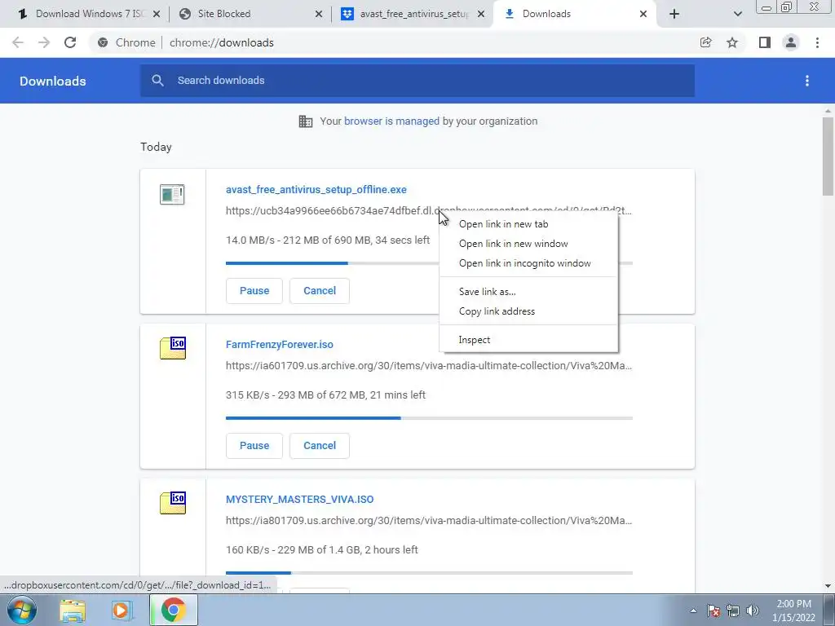Open a new tab with plus button
835x626 pixels.
pos(674,14)
